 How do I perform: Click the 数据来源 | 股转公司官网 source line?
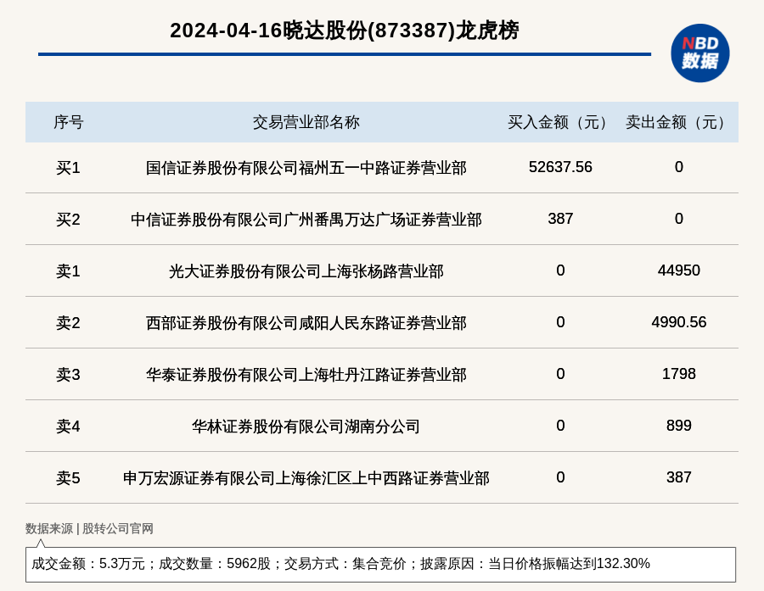pyautogui.click(x=89, y=529)
